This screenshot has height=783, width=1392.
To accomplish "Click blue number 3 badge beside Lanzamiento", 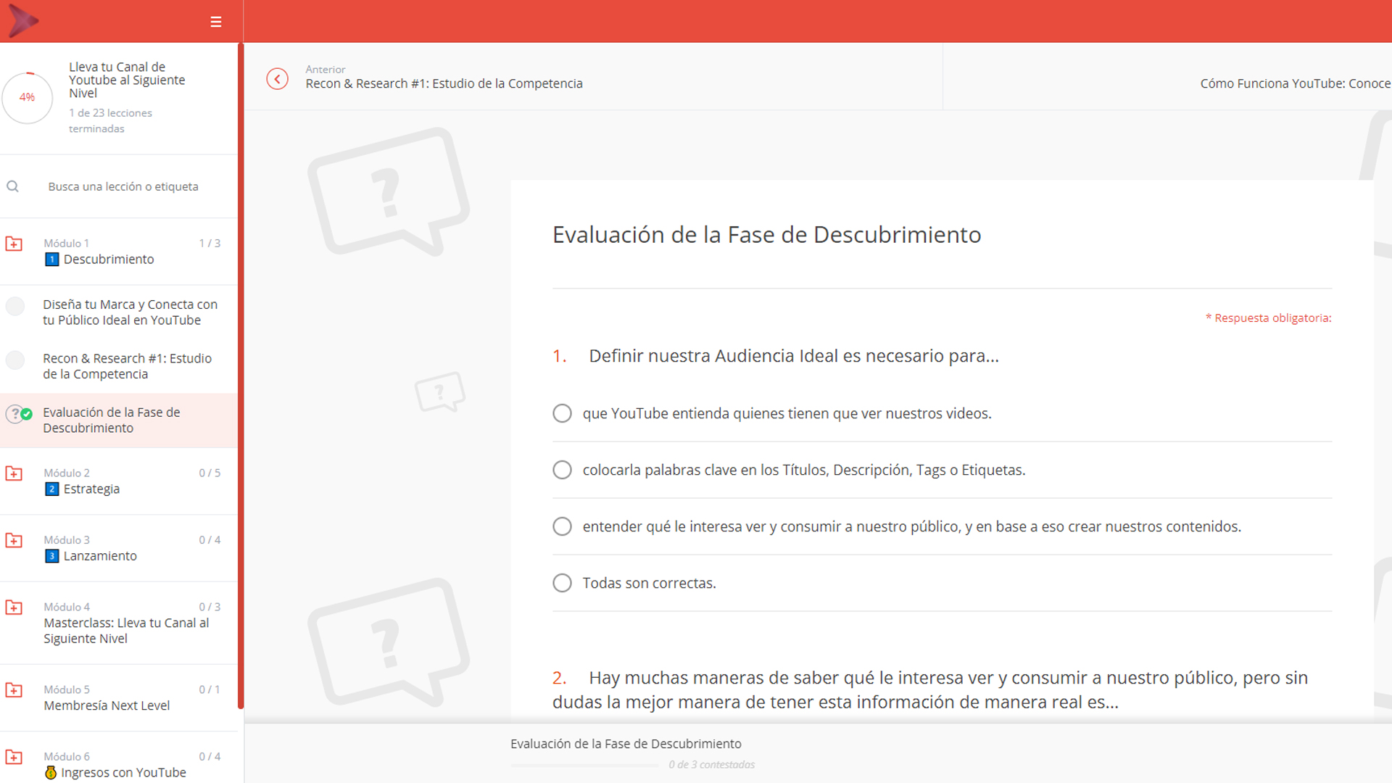I will click(x=51, y=556).
